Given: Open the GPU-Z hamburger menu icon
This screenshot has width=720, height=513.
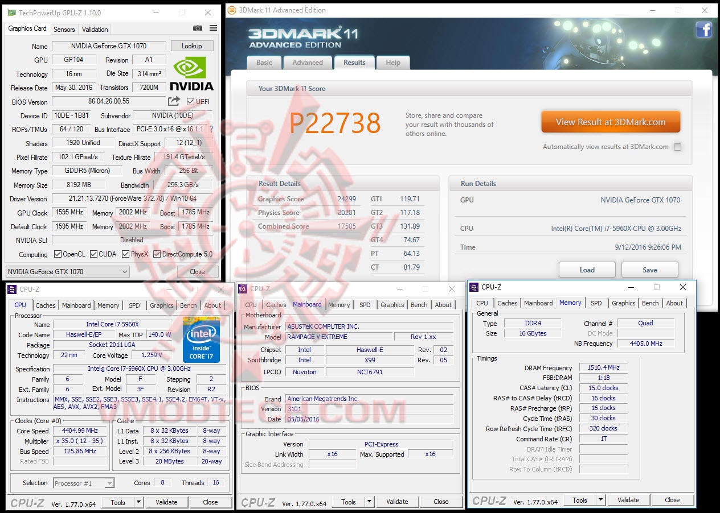Looking at the screenshot, I should tap(213, 28).
